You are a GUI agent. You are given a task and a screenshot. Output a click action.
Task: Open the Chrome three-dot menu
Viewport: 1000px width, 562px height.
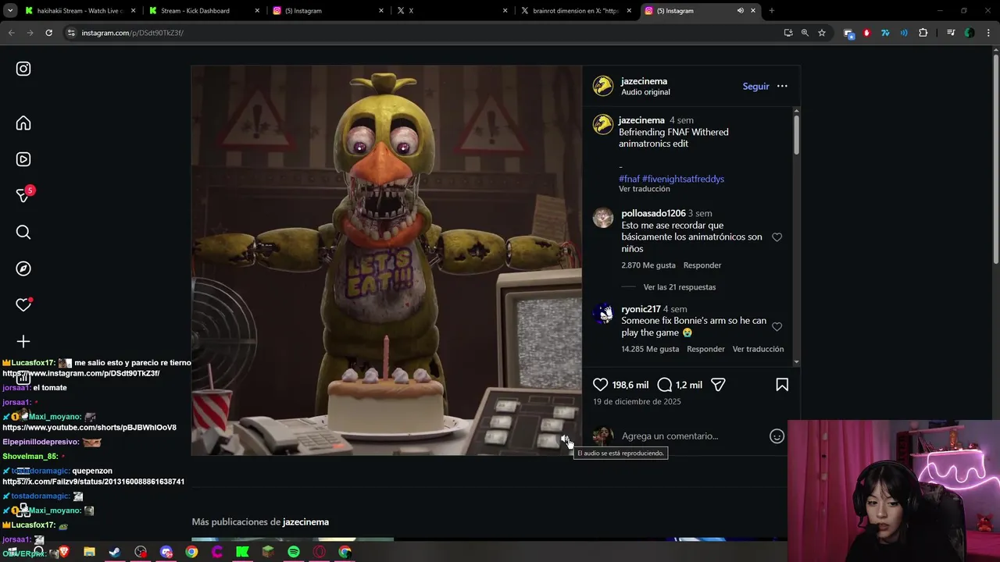(989, 33)
